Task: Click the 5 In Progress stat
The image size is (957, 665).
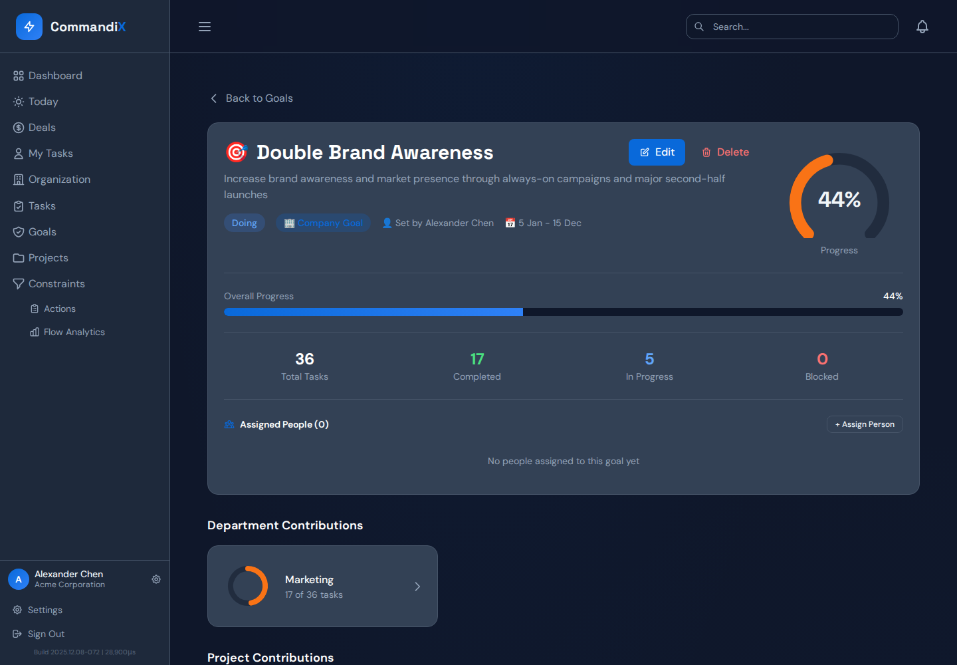Action: pos(649,366)
